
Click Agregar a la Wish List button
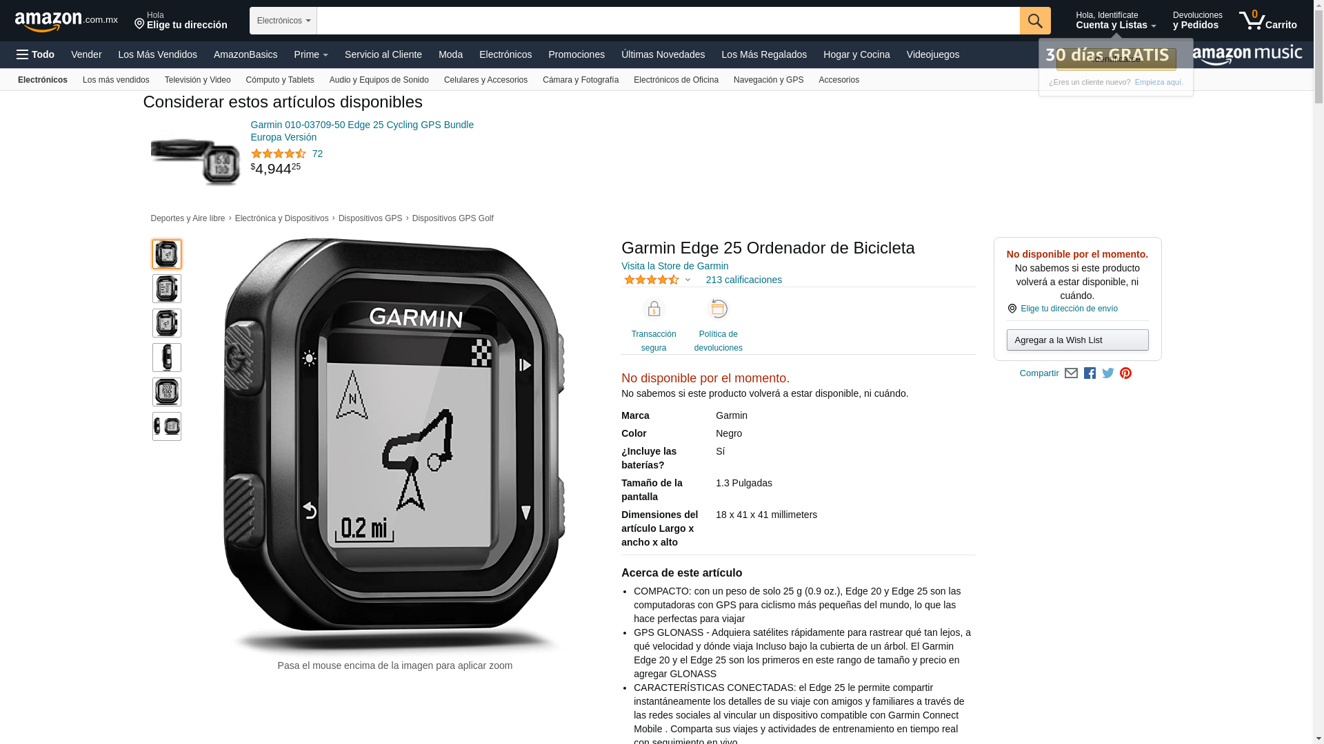click(x=1077, y=340)
